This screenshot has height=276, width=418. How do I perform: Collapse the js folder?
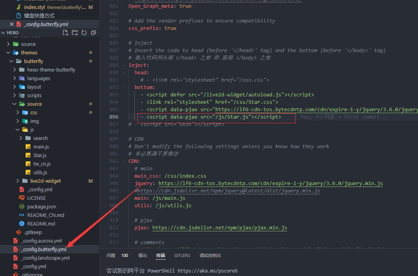point(18,129)
